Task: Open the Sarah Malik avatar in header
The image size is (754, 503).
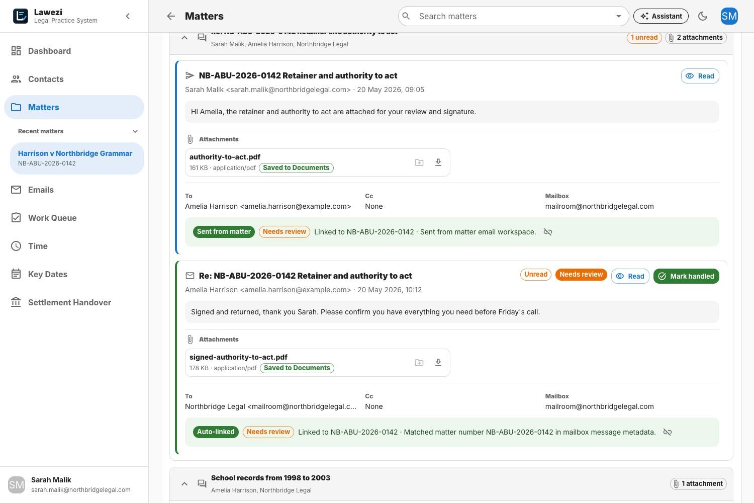Action: pyautogui.click(x=729, y=16)
